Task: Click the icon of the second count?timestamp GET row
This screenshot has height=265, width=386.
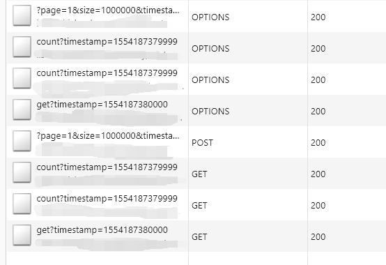Action: coord(22,204)
